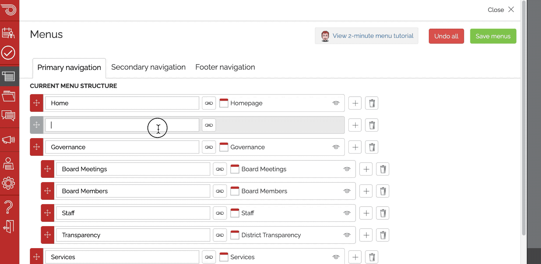Switch to the Primary navigation tab
541x264 pixels.
tap(69, 68)
